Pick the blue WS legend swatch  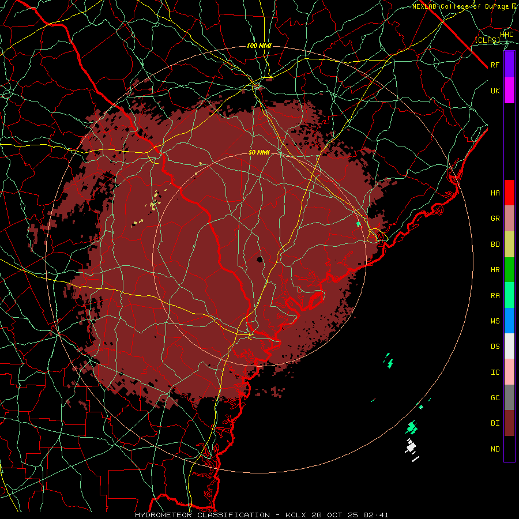tap(509, 321)
